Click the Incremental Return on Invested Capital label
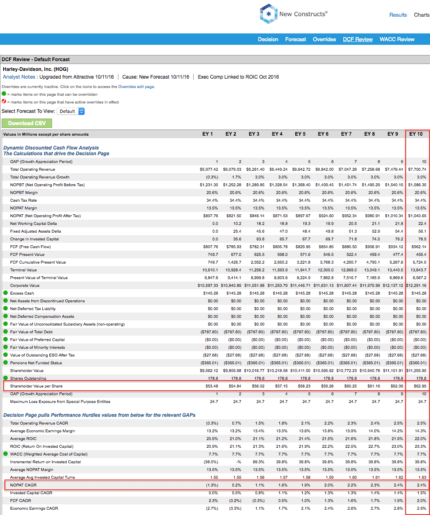Screen dimensions: 430x515 coord(46,462)
